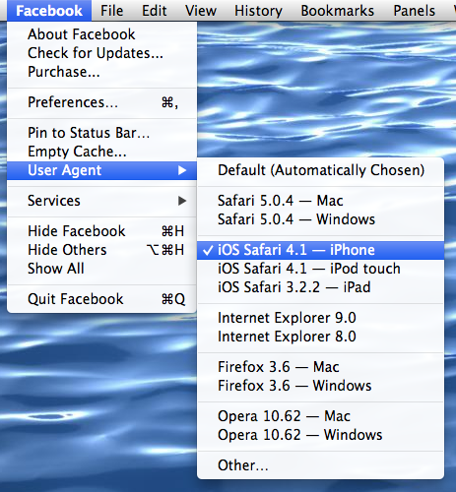456x492 pixels.
Task: Choose Empty Cache… option
Action: tap(101, 152)
